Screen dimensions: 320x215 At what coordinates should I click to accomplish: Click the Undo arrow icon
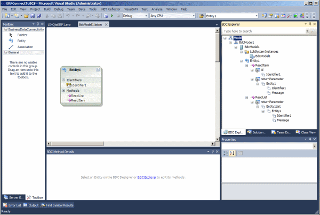point(68,15)
